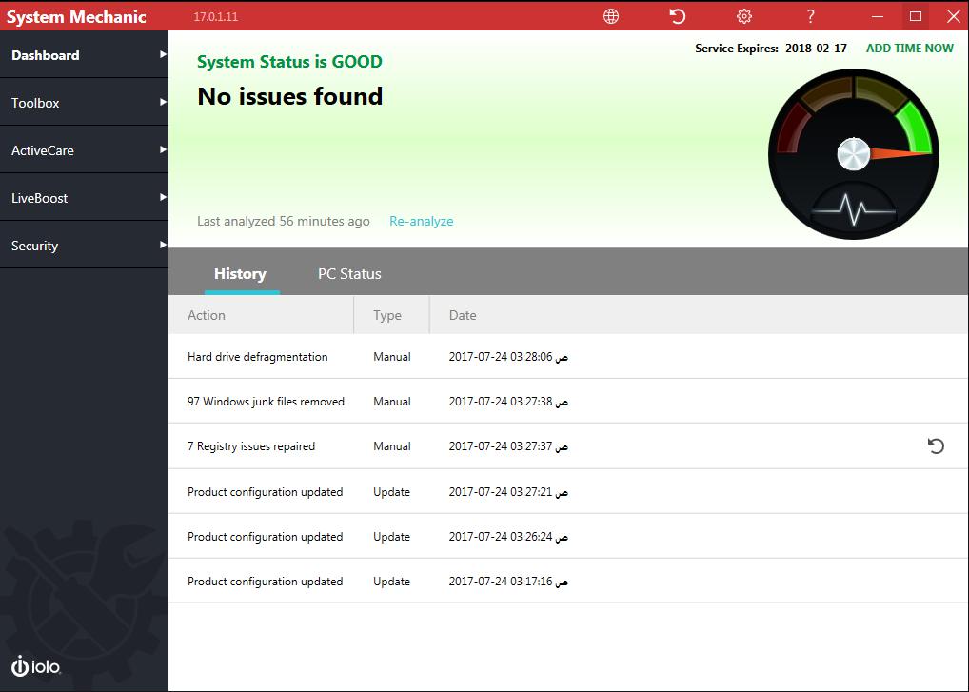Expand the Dashboard sidebar arrow
This screenshot has height=692, width=969.
pos(163,54)
